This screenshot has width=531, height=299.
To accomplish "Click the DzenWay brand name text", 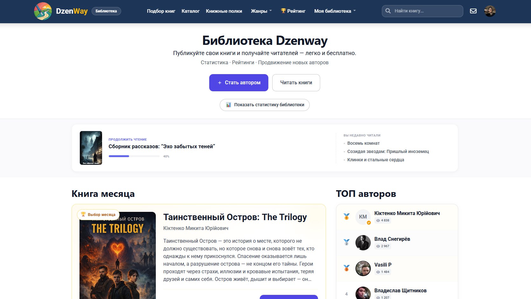I will [72, 11].
